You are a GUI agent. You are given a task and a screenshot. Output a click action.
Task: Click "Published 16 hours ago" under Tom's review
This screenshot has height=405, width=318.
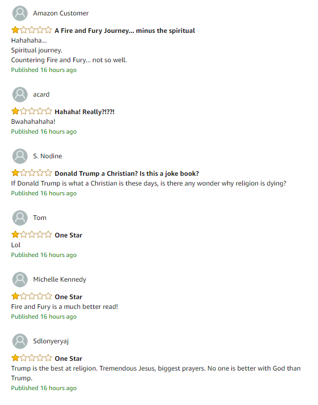44,255
